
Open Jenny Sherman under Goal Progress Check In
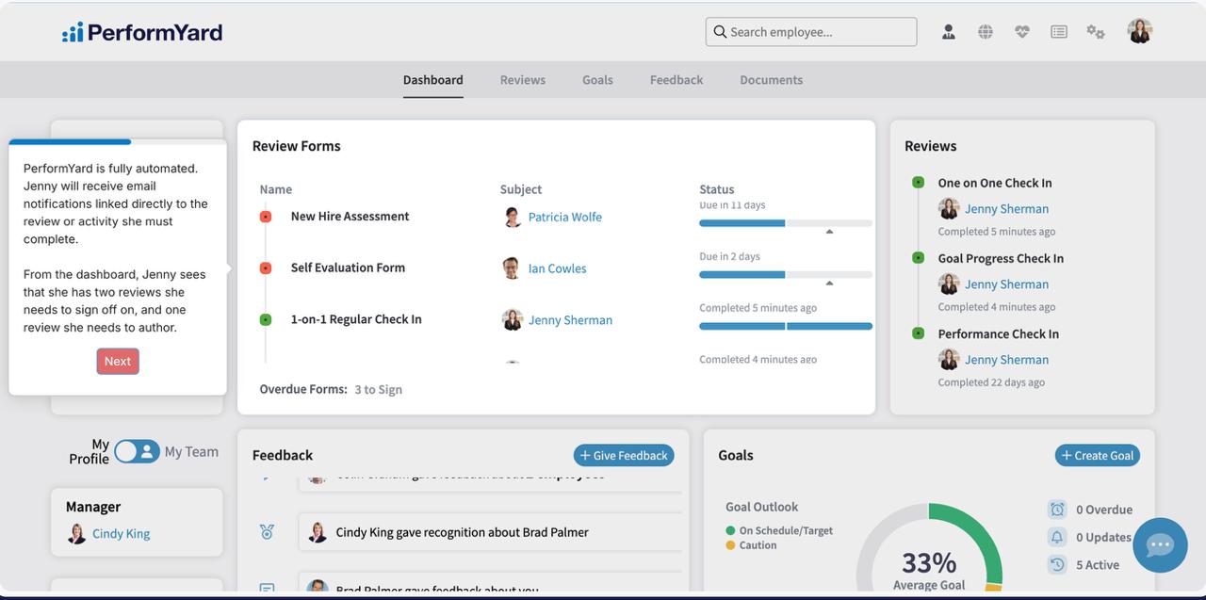1006,284
